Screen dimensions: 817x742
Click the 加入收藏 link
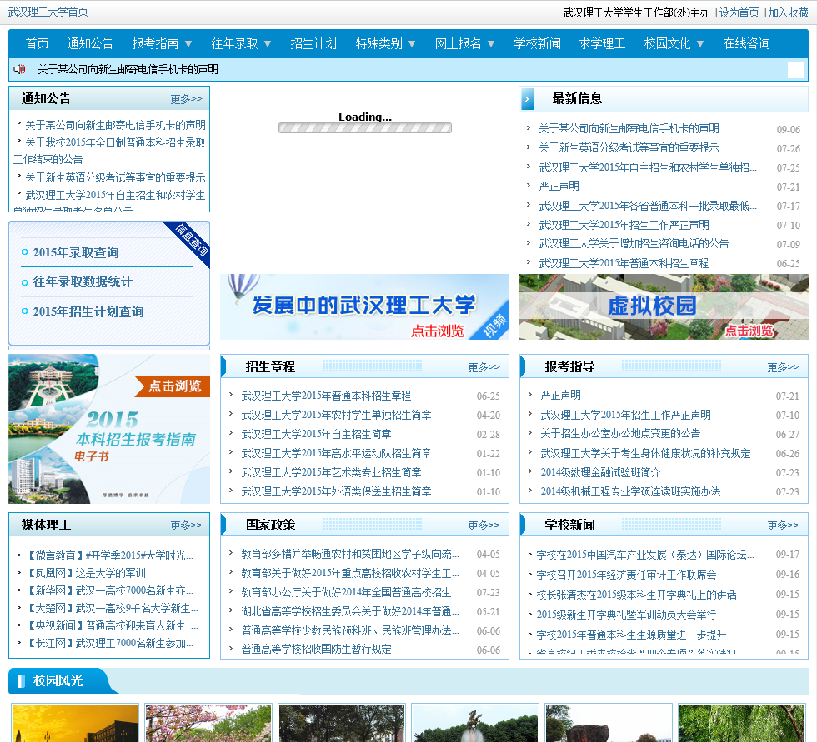pos(788,13)
